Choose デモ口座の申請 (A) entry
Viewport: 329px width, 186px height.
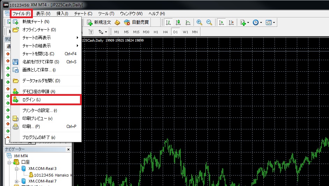click(x=46, y=91)
